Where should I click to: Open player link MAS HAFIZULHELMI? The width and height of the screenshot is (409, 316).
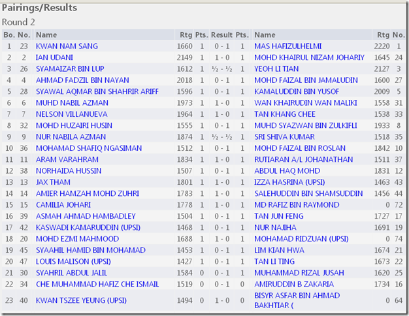pyautogui.click(x=287, y=46)
